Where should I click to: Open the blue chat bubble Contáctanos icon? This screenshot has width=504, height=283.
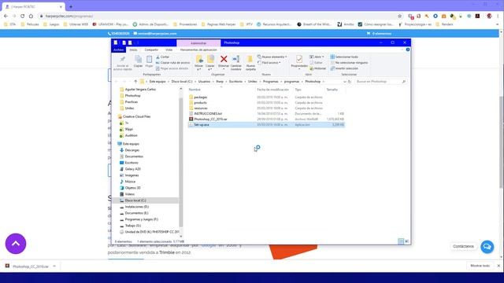487,246
